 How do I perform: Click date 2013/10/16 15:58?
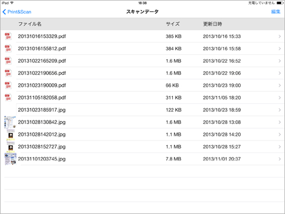tap(222, 49)
